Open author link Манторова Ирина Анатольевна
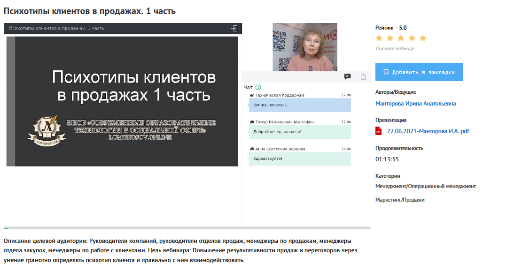 click(x=415, y=104)
